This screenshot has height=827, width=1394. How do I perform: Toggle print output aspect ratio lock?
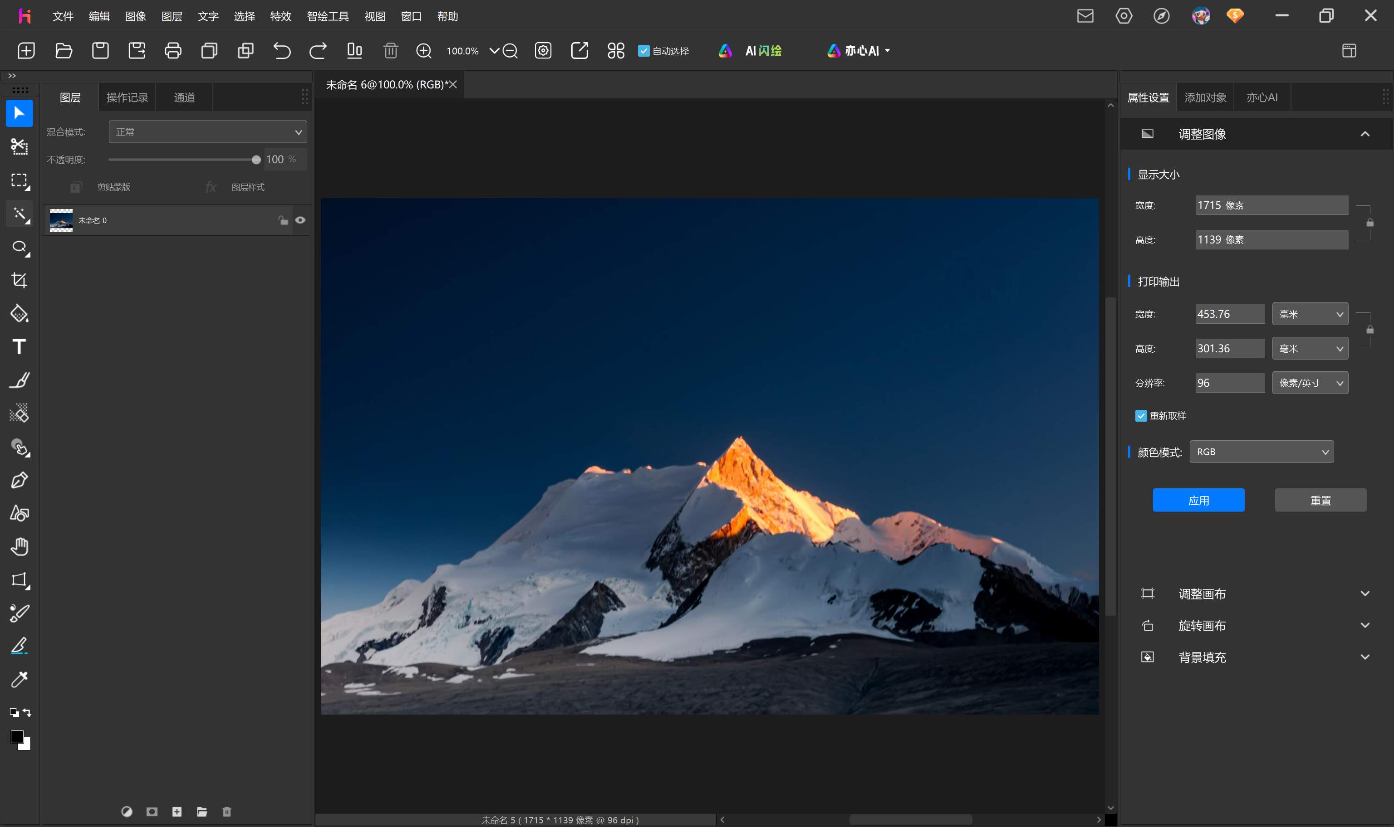tap(1370, 329)
